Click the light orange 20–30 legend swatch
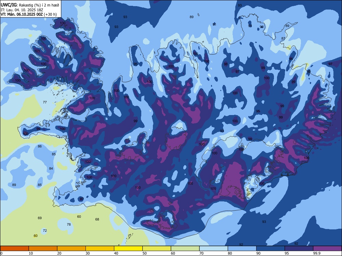 pyautogui.click(x=71, y=248)
